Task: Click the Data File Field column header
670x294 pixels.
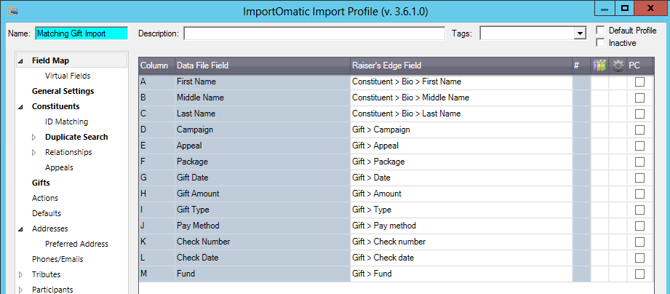Action: tap(263, 65)
